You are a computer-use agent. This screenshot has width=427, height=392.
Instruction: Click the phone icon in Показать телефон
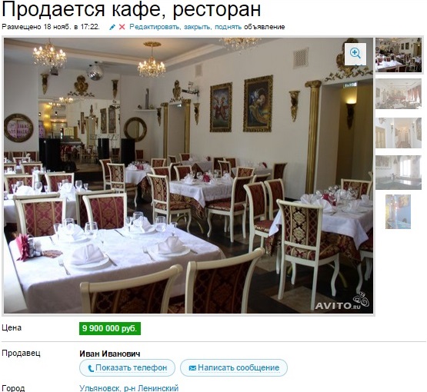91,368
